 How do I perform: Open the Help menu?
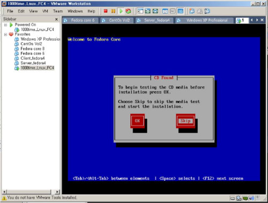(x=91, y=11)
